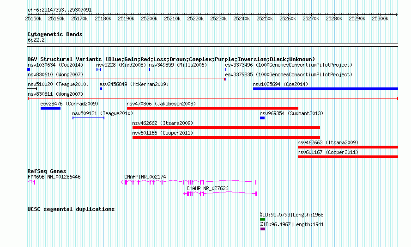Click the nsv510020 (Teague2010) label
411x247 pixels.
[58, 84]
